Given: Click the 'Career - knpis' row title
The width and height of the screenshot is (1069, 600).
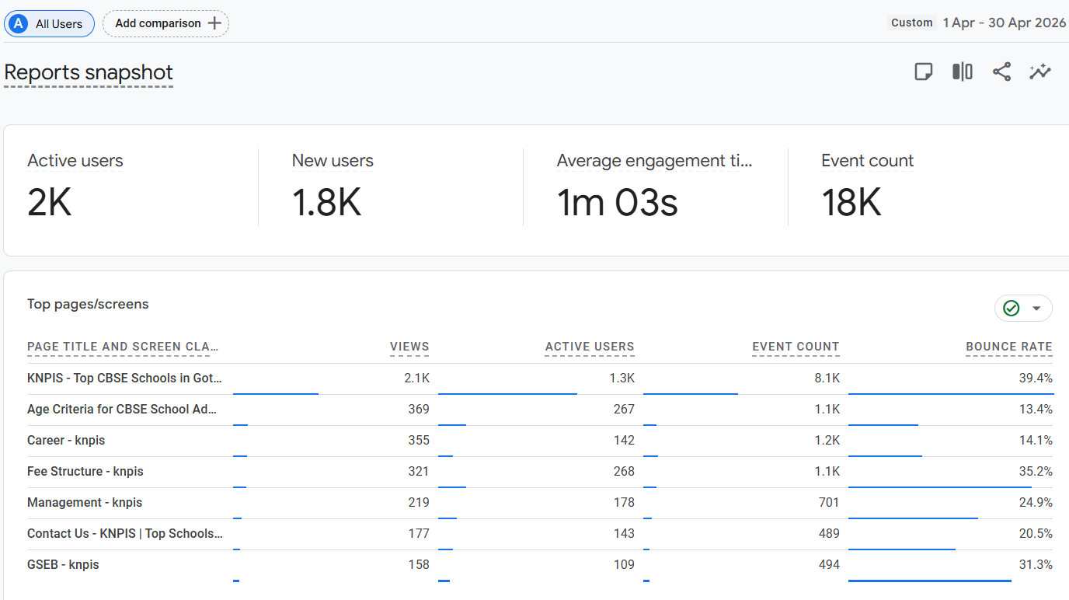Looking at the screenshot, I should click(66, 440).
